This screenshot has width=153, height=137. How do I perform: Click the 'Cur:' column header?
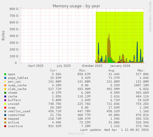pos(54,71)
